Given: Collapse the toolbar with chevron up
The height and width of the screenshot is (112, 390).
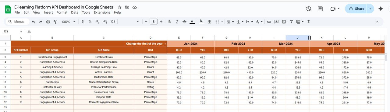Looking at the screenshot, I should [x=377, y=22].
